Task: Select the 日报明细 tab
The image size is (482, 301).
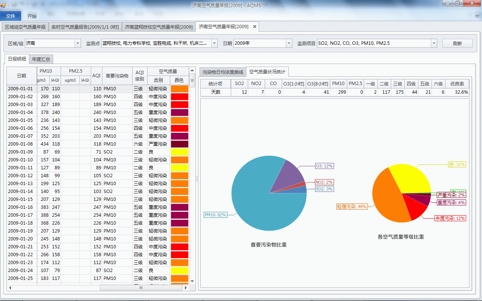Action: (17, 59)
